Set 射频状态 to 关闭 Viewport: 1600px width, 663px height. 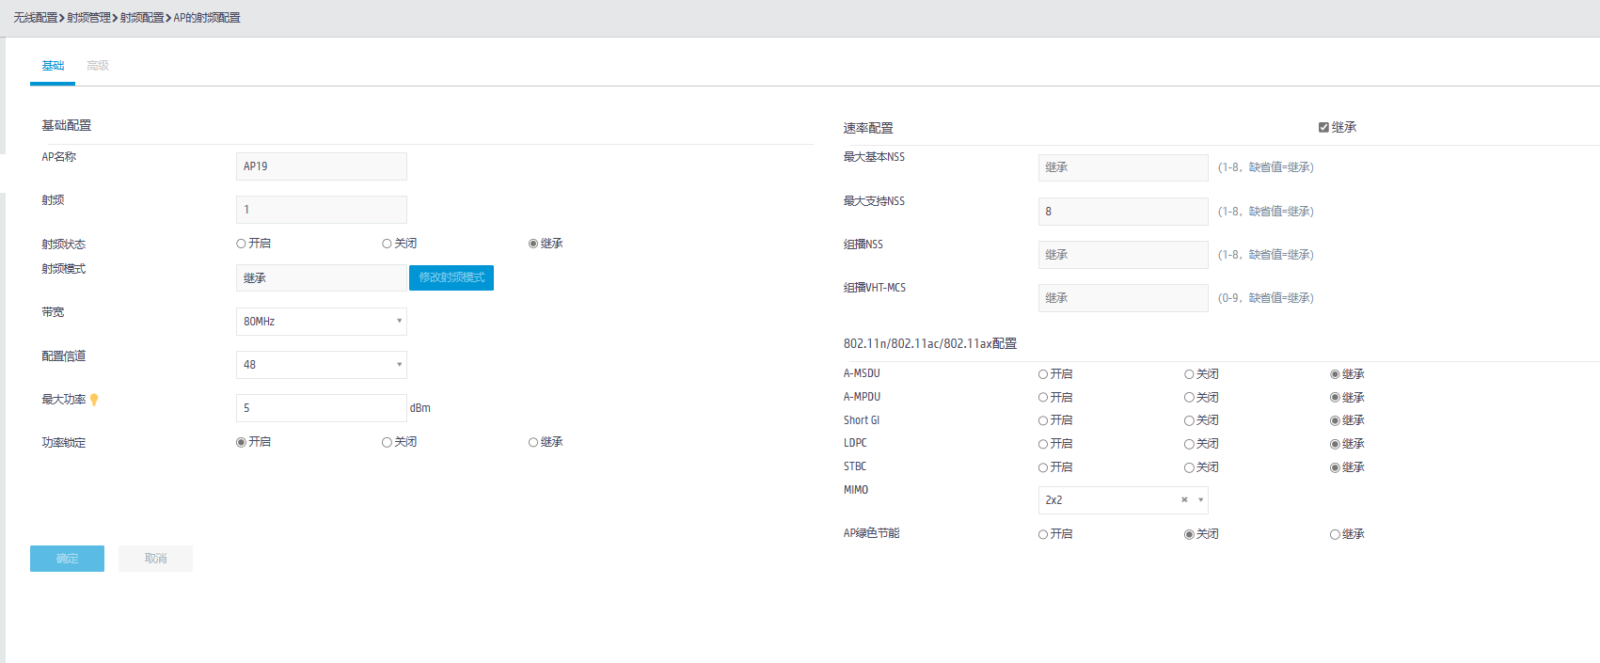[387, 244]
